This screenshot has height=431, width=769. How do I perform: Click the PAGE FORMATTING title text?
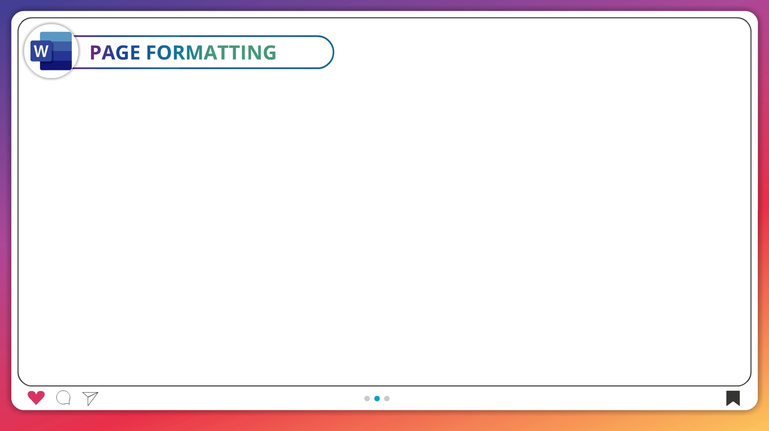click(x=183, y=52)
